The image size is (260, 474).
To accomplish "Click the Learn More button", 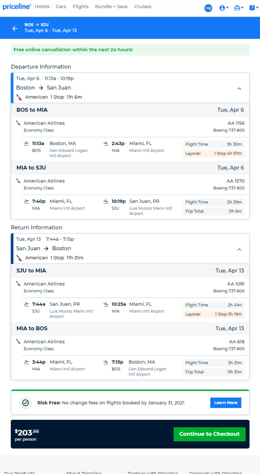I will 226,403.
